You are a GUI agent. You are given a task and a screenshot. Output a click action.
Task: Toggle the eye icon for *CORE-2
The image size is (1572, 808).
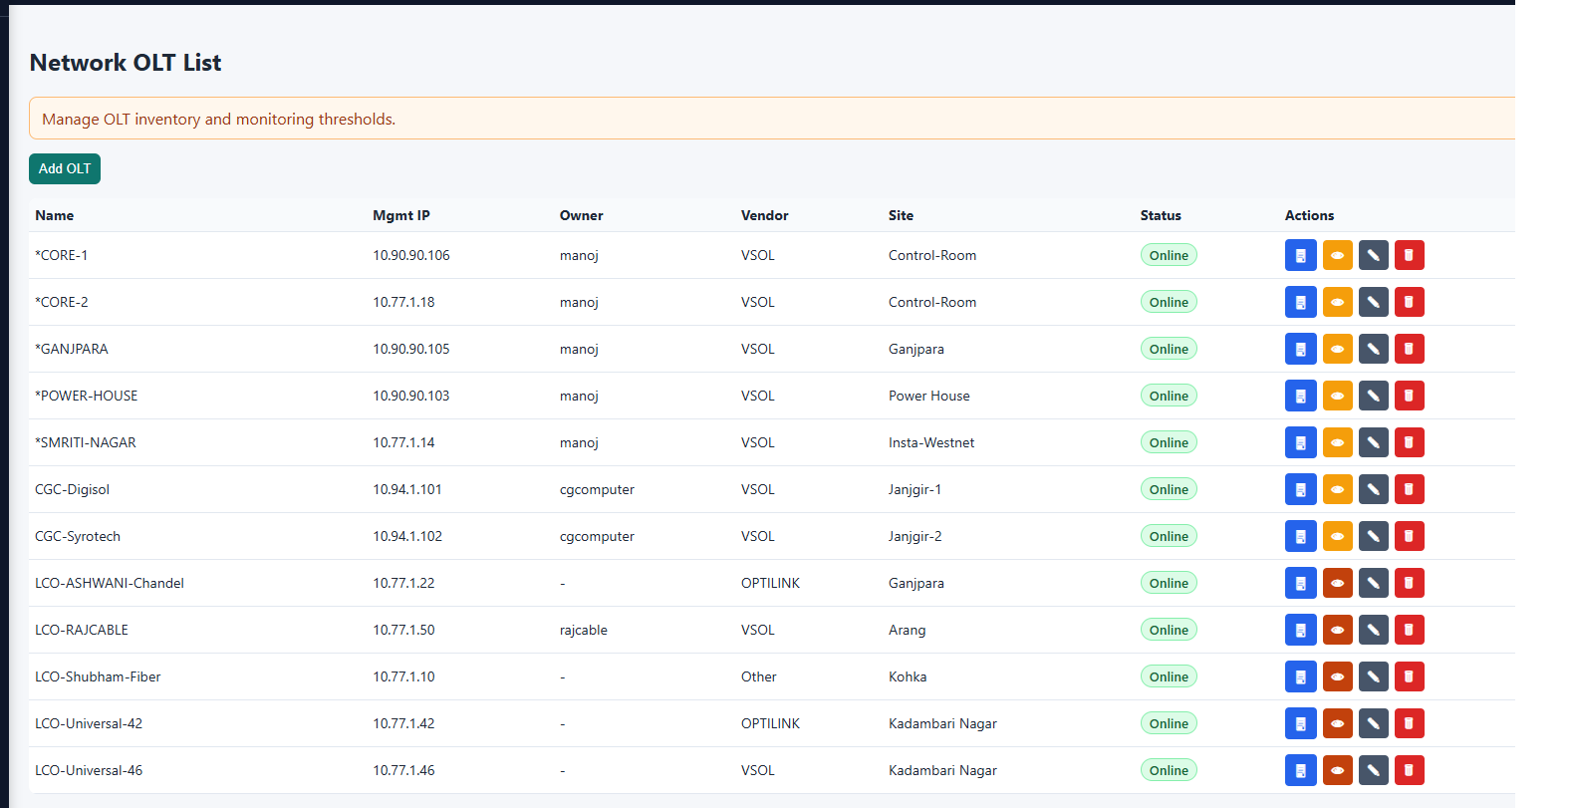1337,302
